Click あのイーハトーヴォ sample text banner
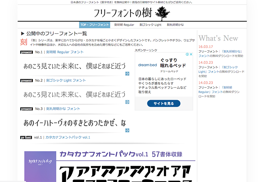 pyautogui.click(x=75, y=123)
